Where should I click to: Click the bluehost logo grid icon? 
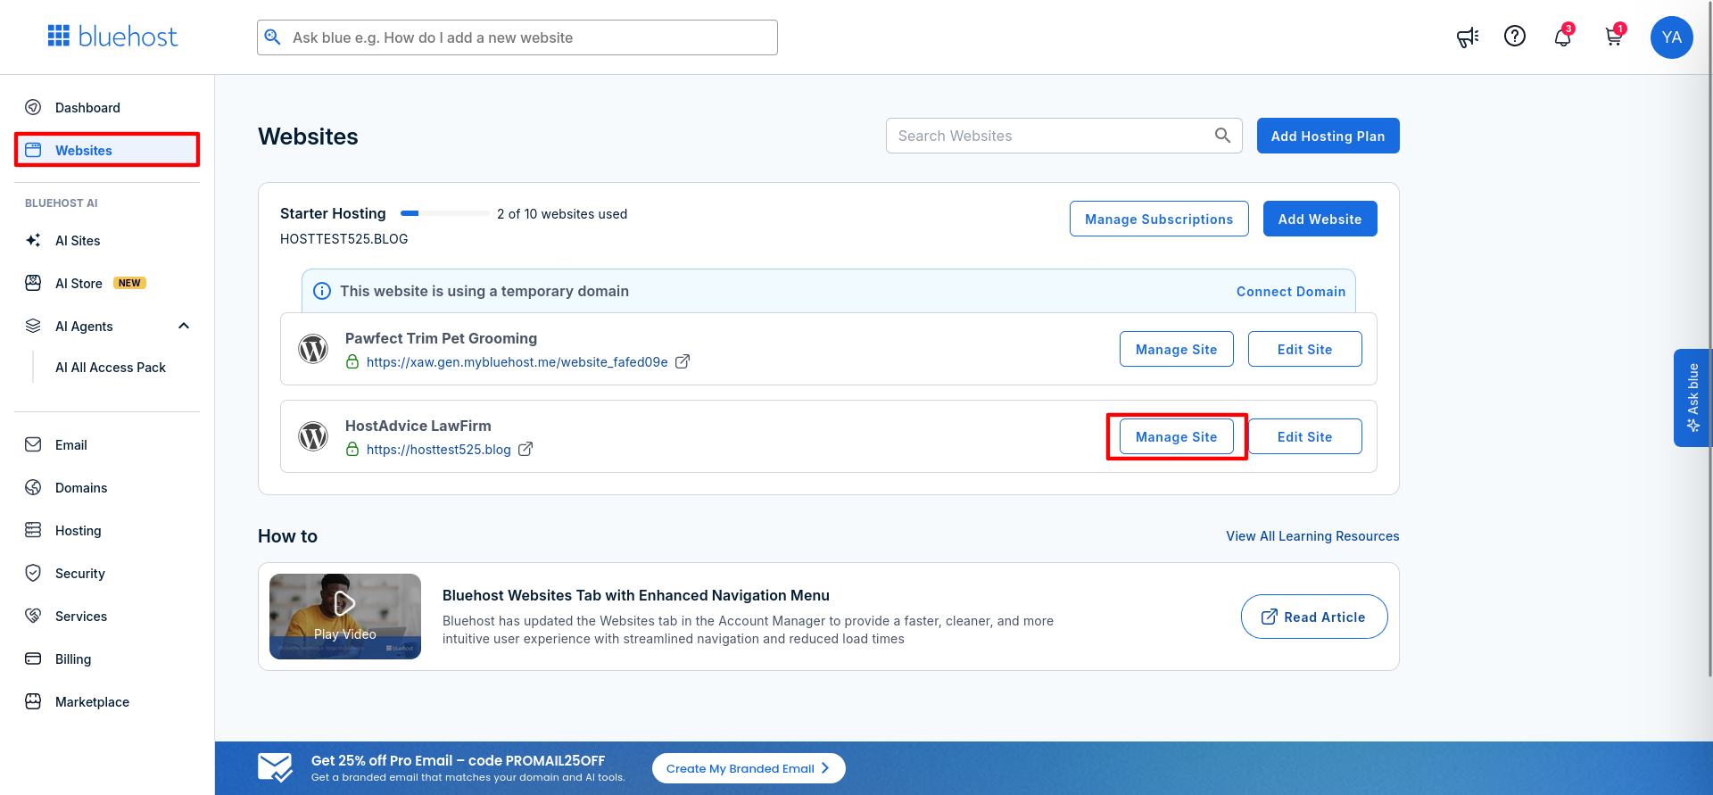[59, 36]
